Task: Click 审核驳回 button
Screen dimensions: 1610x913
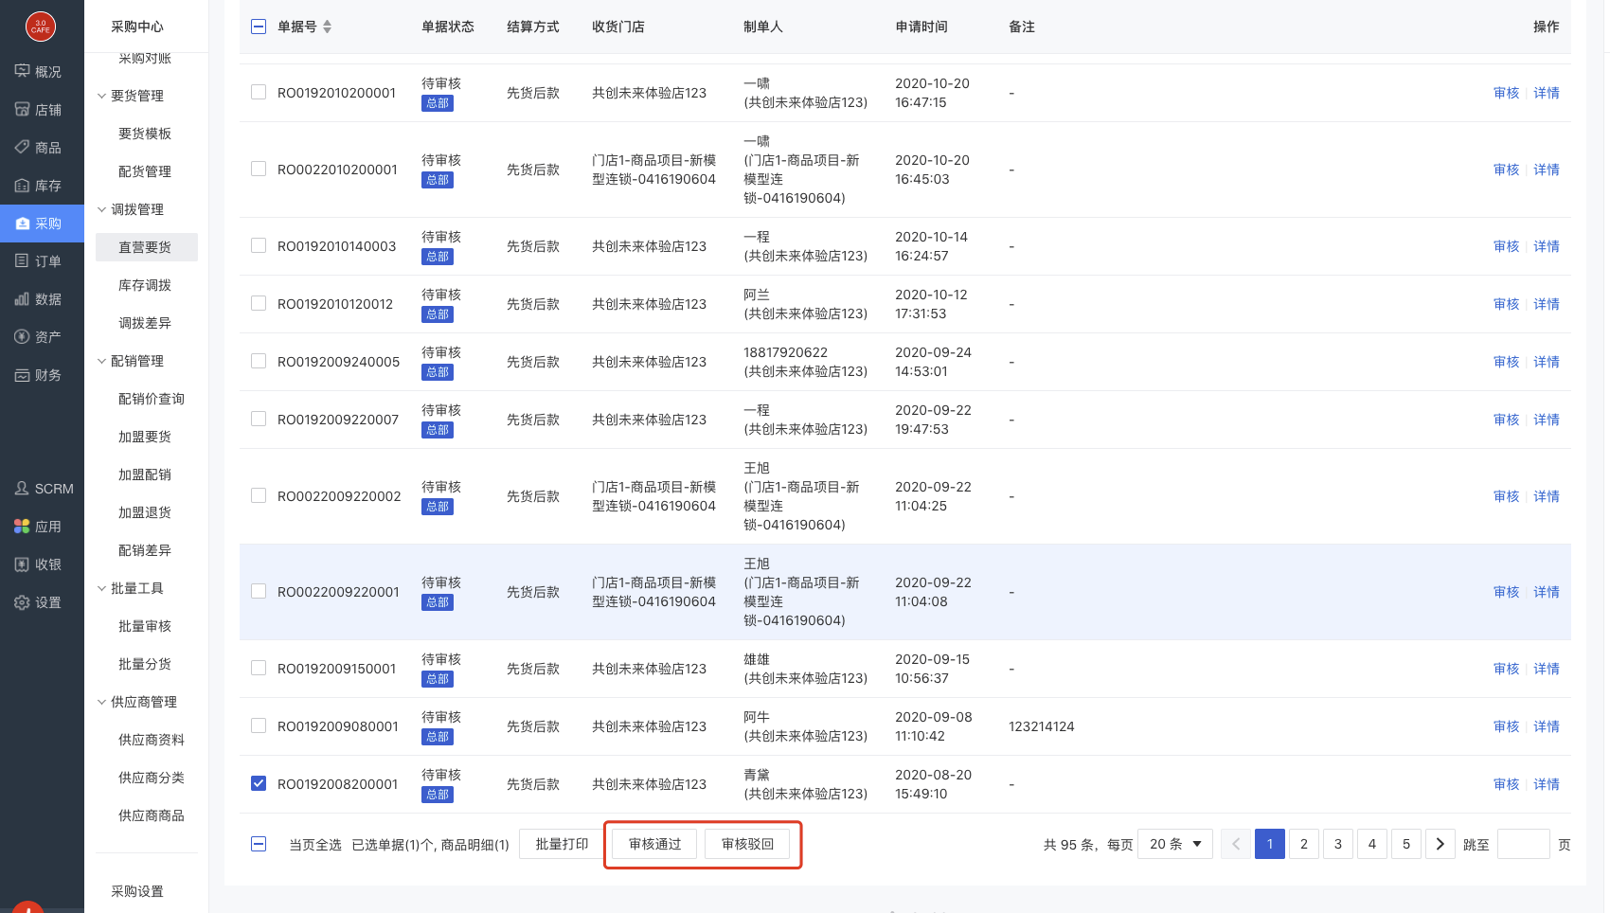Action: (x=747, y=844)
